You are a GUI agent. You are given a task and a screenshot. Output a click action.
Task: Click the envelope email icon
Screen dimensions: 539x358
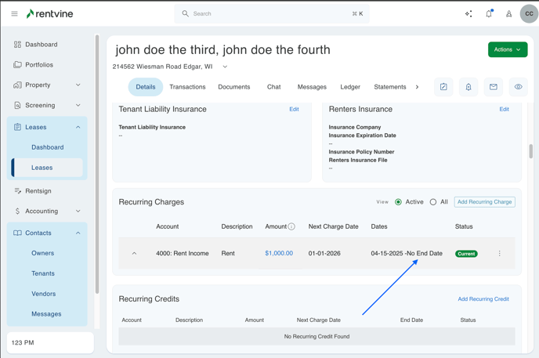(x=494, y=87)
